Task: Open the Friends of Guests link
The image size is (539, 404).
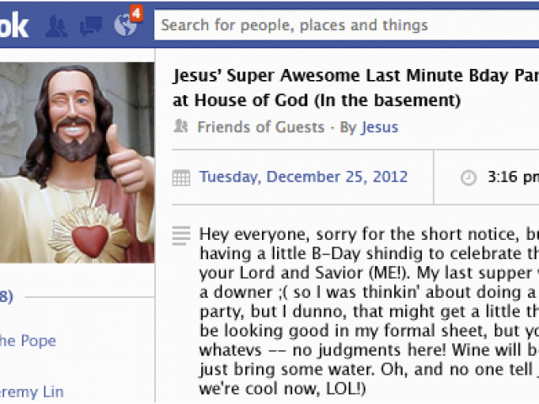Action: pos(261,127)
